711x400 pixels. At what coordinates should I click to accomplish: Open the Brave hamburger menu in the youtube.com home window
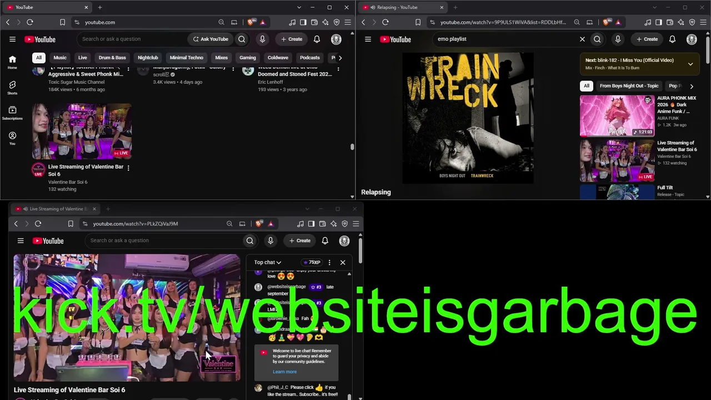click(x=348, y=22)
